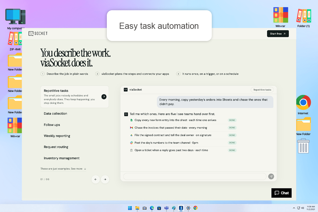Open My computer desktop icon

click(16, 19)
